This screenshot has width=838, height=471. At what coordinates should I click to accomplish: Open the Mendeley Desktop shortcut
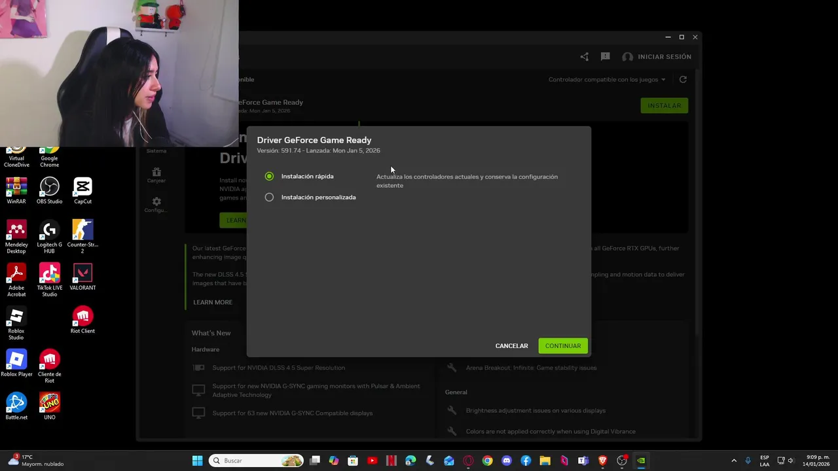coord(16,237)
